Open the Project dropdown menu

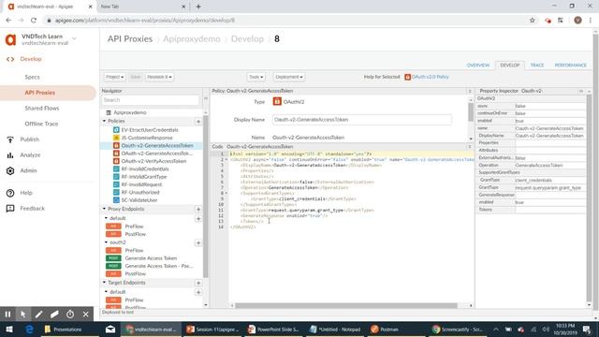click(114, 77)
